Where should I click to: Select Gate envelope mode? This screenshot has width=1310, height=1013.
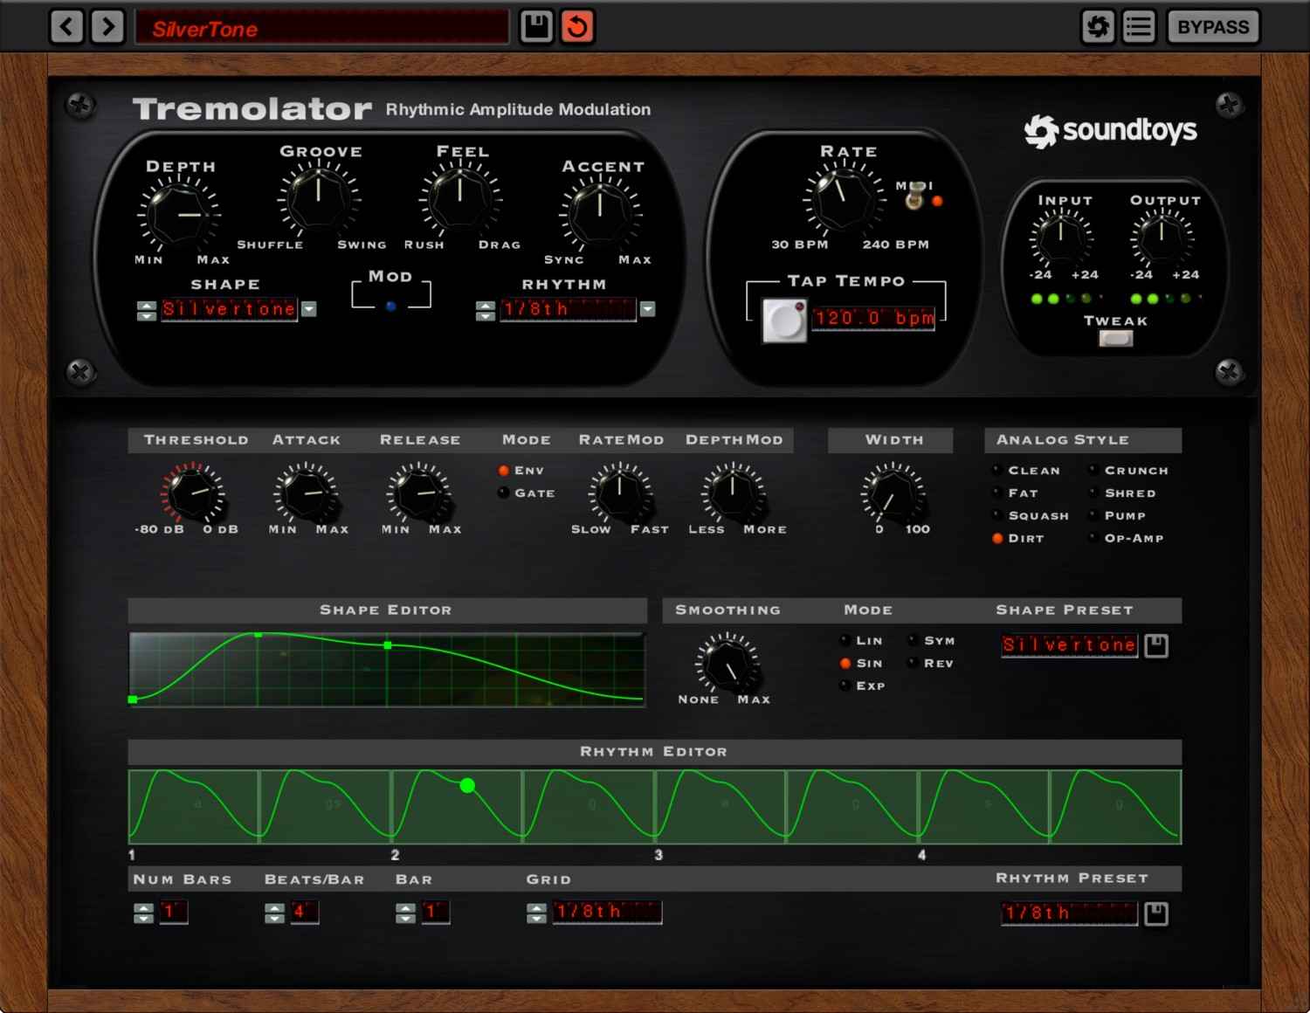(504, 493)
